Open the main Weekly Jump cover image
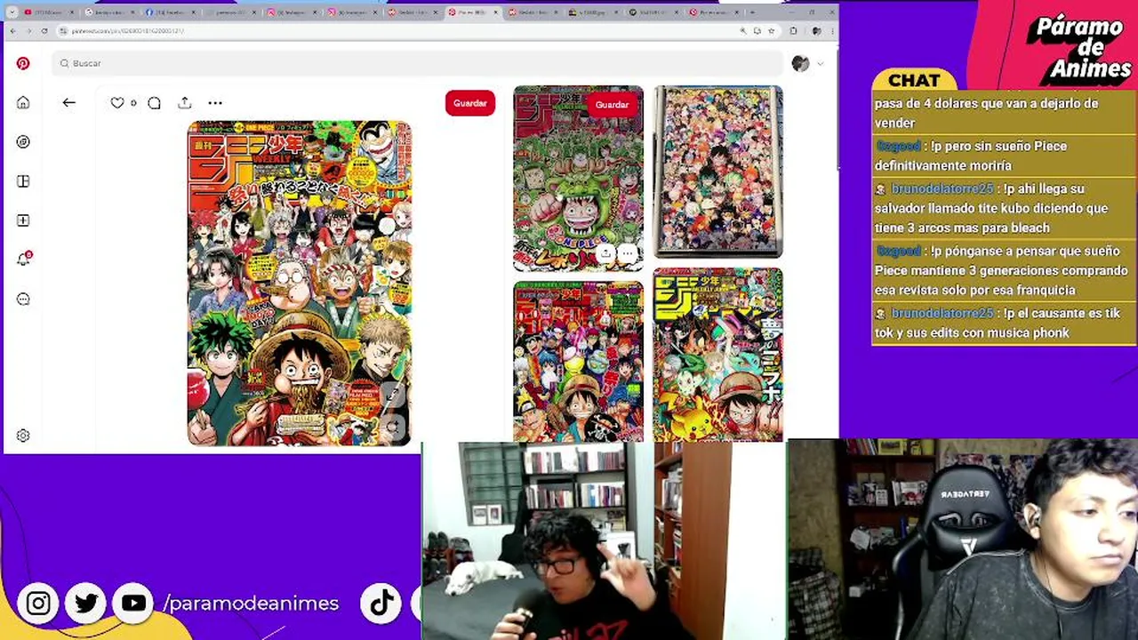The image size is (1138, 640). point(300,283)
